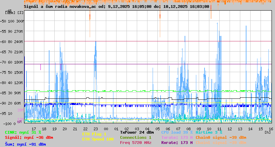Click the [dBm] axis unit label

click(10, 13)
